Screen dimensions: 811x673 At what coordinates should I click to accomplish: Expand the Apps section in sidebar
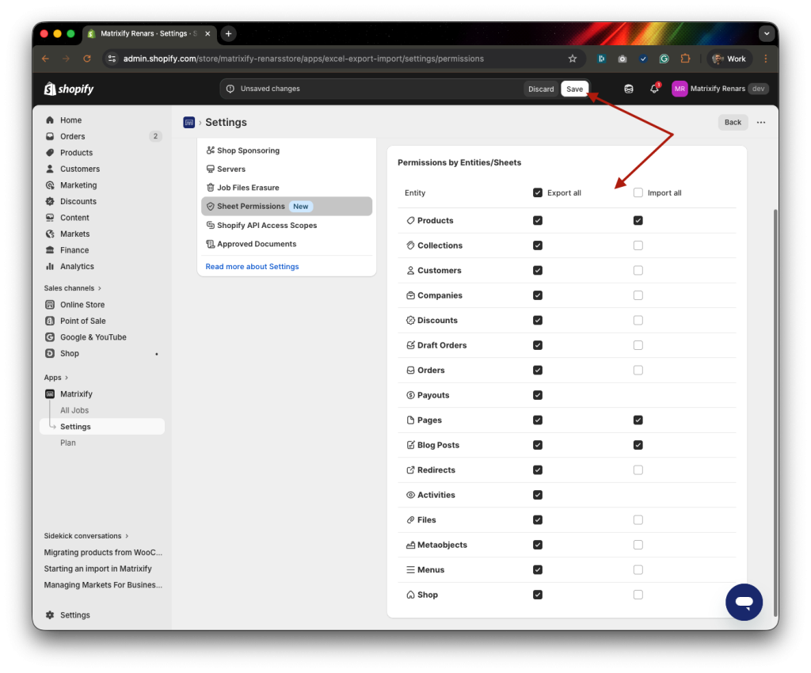pyautogui.click(x=57, y=377)
